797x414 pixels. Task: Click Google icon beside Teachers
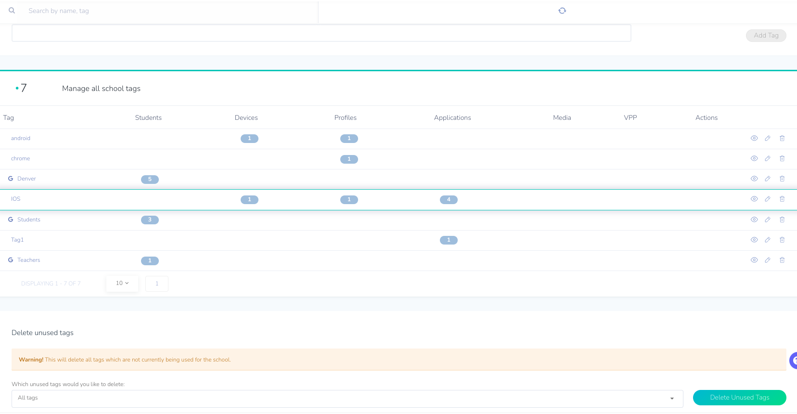(x=11, y=260)
